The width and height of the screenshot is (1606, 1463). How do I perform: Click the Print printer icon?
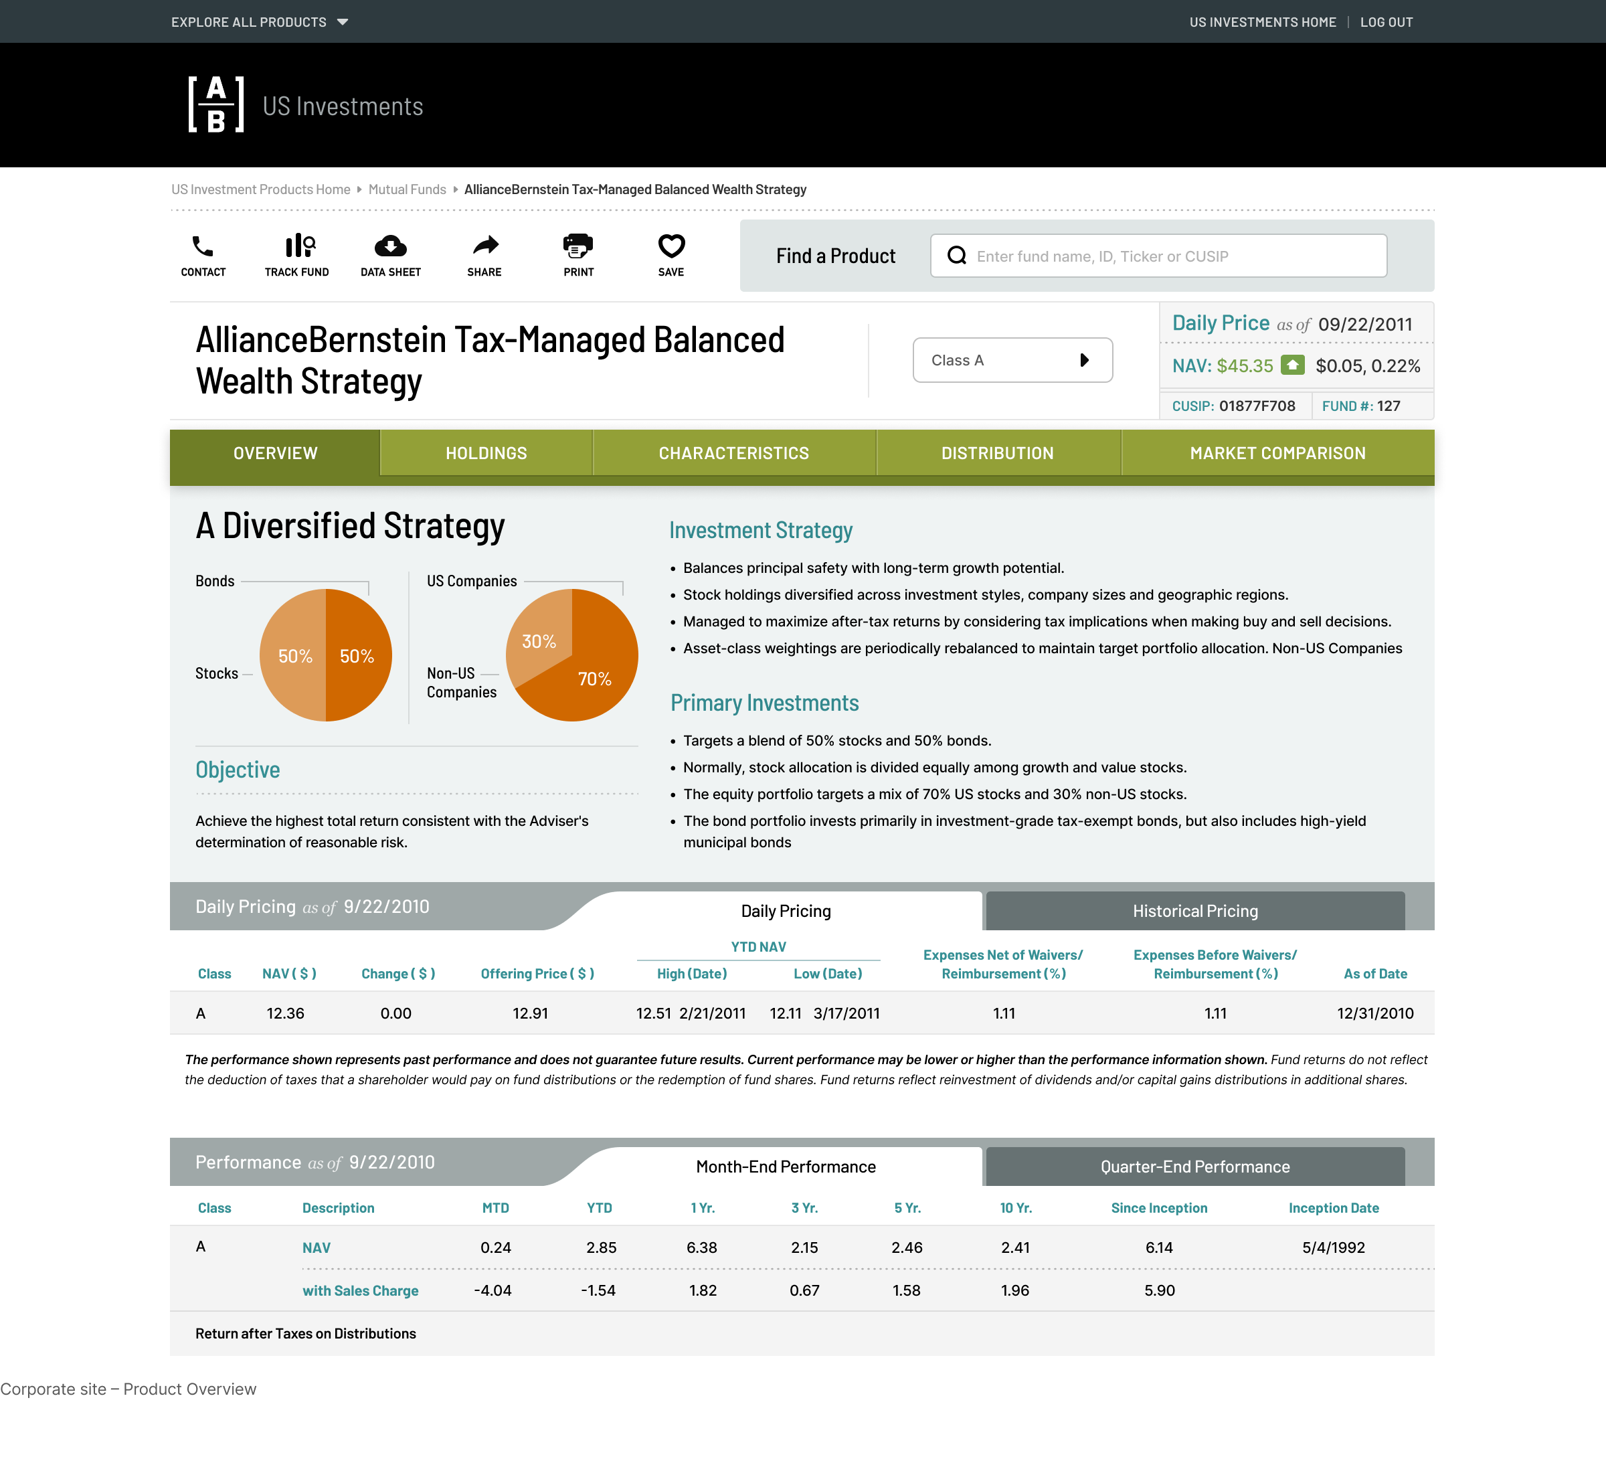tap(578, 246)
